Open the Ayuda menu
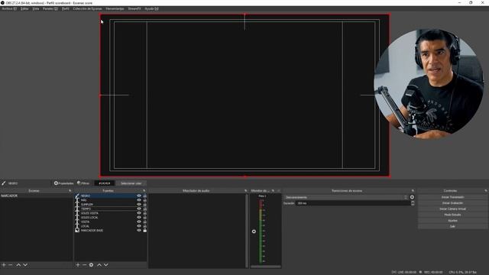The height and width of the screenshot is (275, 489). (151, 8)
